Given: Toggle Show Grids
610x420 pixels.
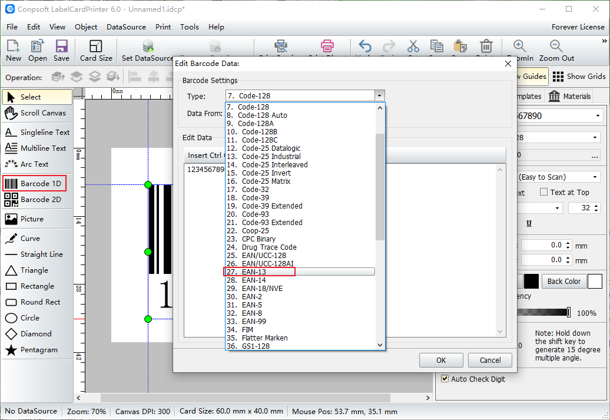Looking at the screenshot, I should (579, 77).
